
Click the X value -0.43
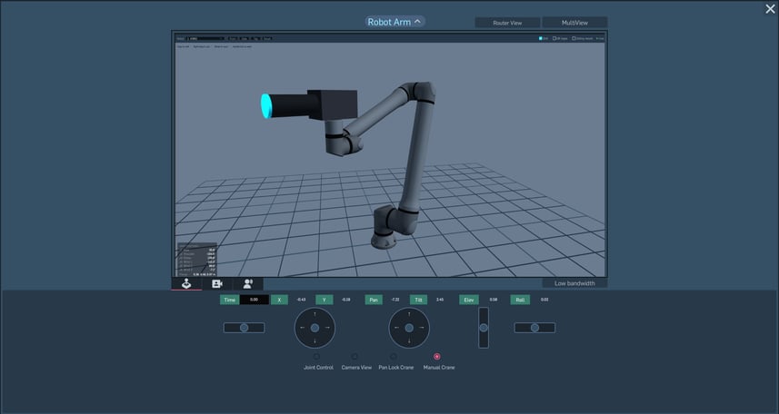pyautogui.click(x=301, y=300)
